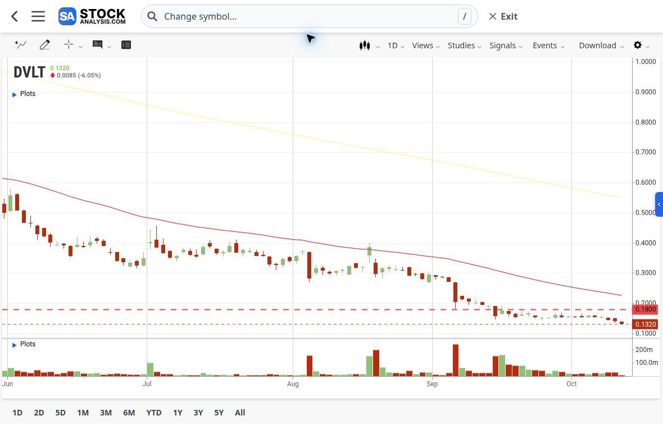The image size is (663, 425).
Task: Click the DVLT ticker symbol title
Action: pyautogui.click(x=29, y=72)
